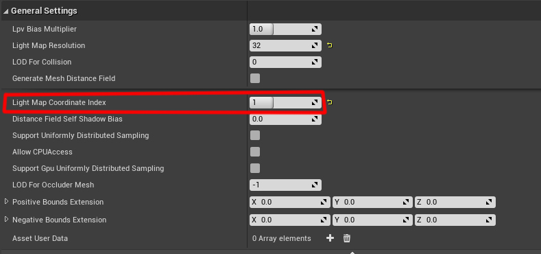Click spin arrow on Distance Field Self Shadow Bias
Image resolution: width=541 pixels, height=254 pixels.
(315, 119)
